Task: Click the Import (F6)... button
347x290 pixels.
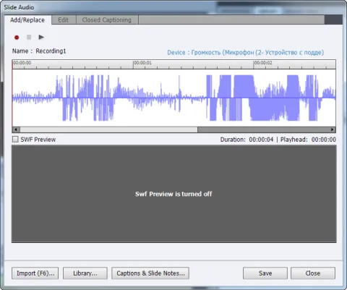Action: pos(35,273)
